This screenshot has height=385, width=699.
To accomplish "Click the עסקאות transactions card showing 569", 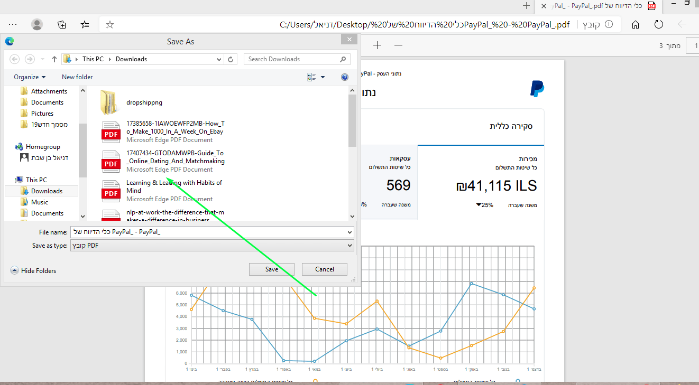I will click(390, 182).
